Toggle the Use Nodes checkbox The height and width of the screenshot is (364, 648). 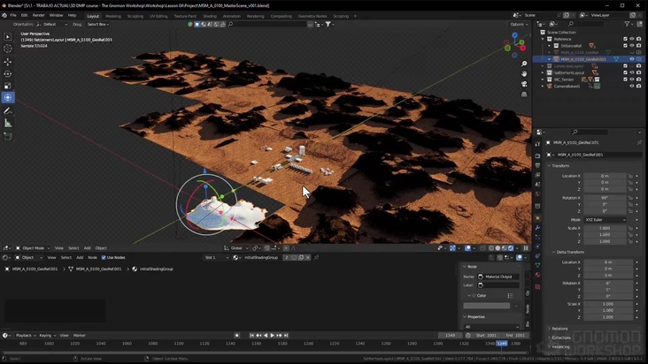(x=105, y=257)
